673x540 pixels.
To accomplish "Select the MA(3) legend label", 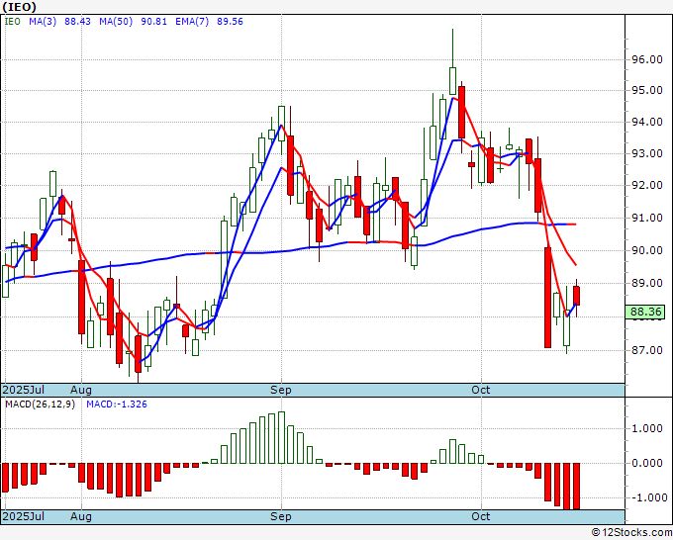I will click(x=43, y=22).
